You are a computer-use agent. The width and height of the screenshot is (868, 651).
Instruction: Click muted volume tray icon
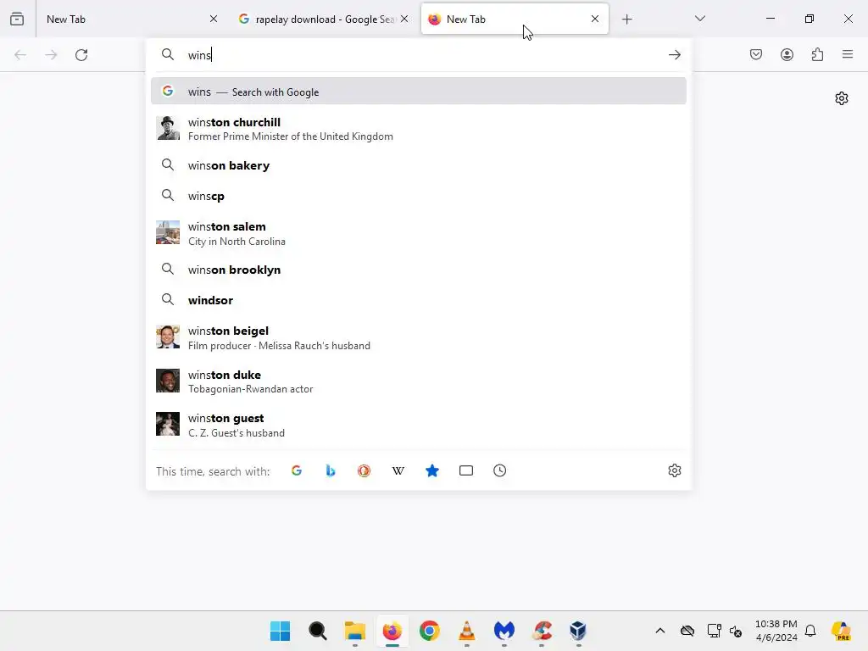tap(736, 631)
